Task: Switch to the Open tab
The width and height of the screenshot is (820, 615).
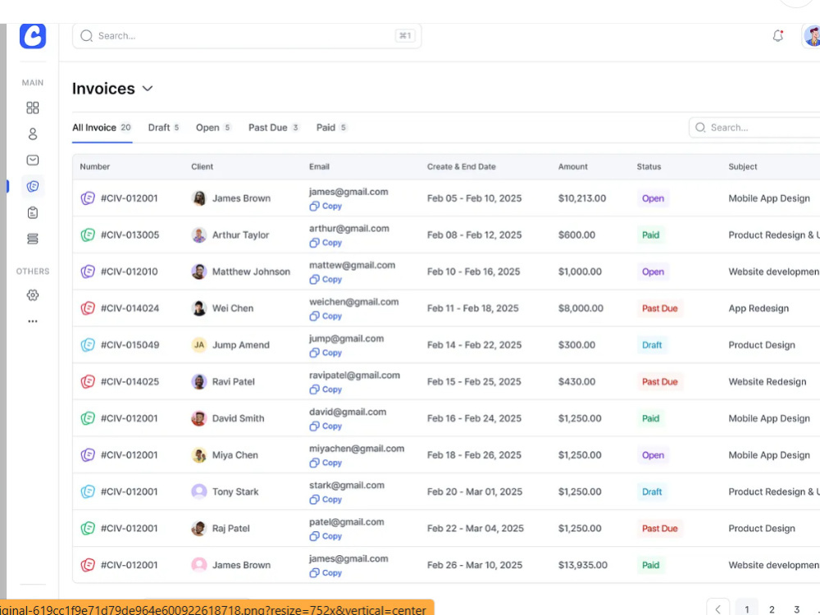Action: (x=213, y=128)
